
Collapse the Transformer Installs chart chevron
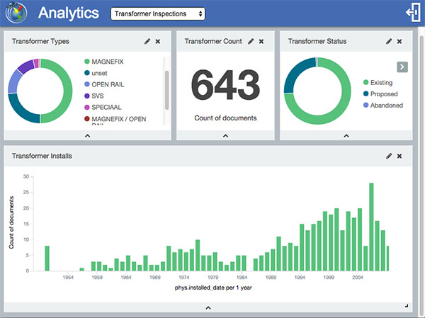208,307
